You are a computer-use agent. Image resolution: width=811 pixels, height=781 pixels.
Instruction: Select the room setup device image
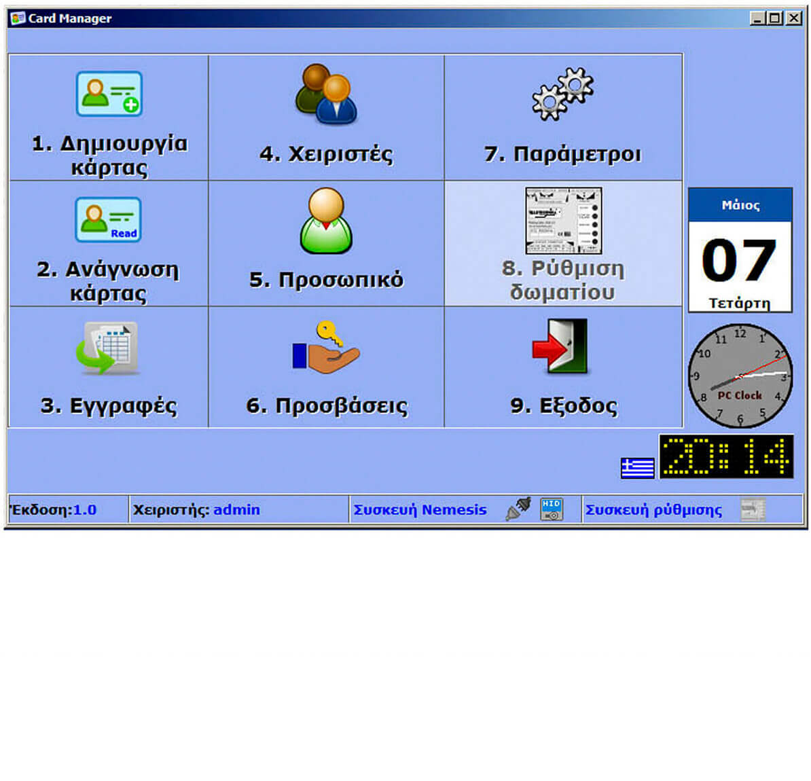click(x=563, y=221)
